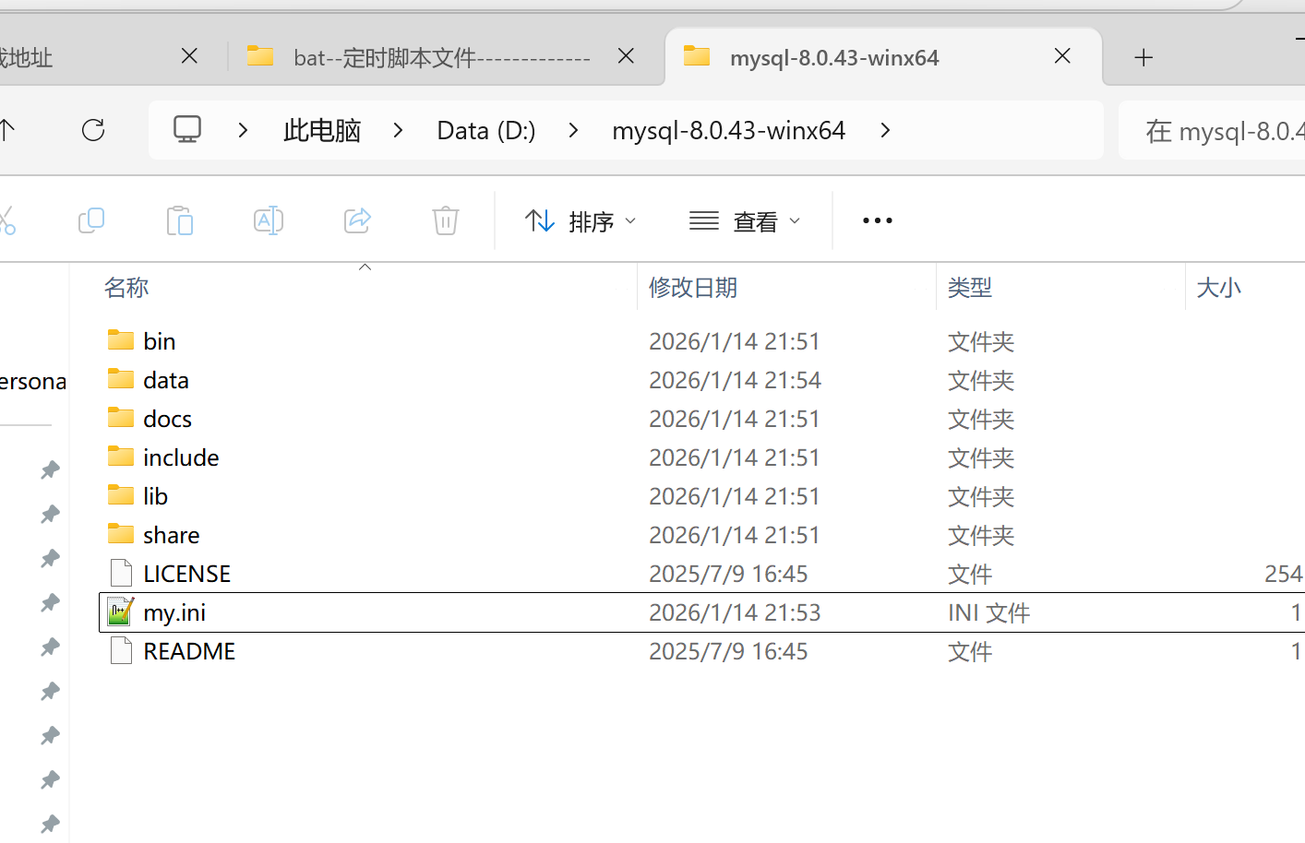The width and height of the screenshot is (1305, 843).
Task: Click the Delete trash icon
Action: pos(446,220)
